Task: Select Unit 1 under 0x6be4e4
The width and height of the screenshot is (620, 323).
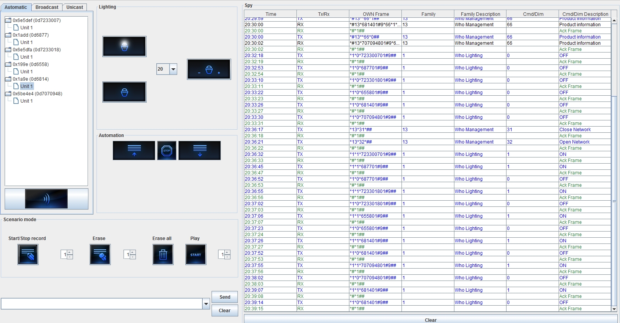Action: 26,101
